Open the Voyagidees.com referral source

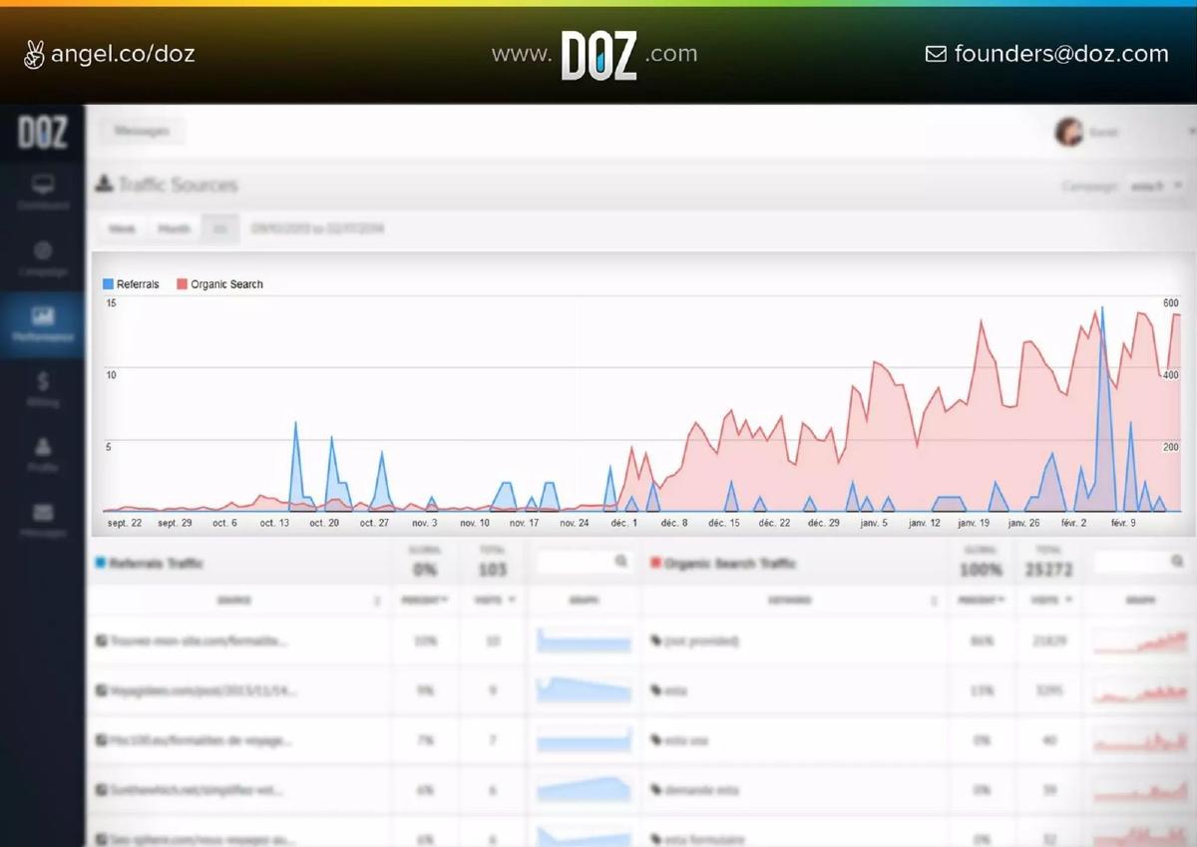203,690
